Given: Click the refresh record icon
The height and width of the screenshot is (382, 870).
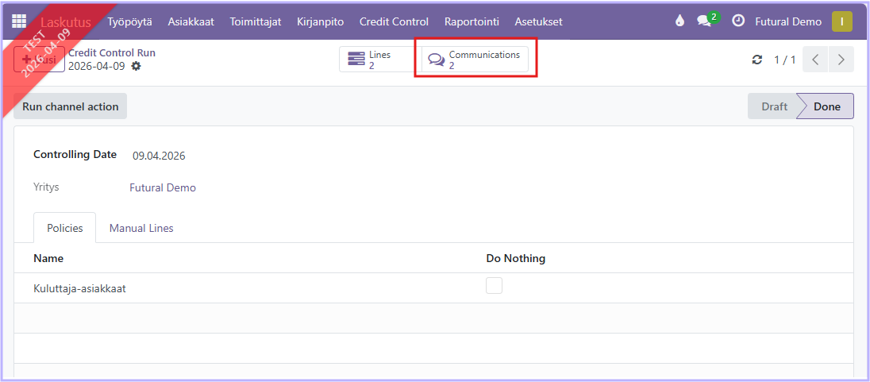Looking at the screenshot, I should [756, 60].
